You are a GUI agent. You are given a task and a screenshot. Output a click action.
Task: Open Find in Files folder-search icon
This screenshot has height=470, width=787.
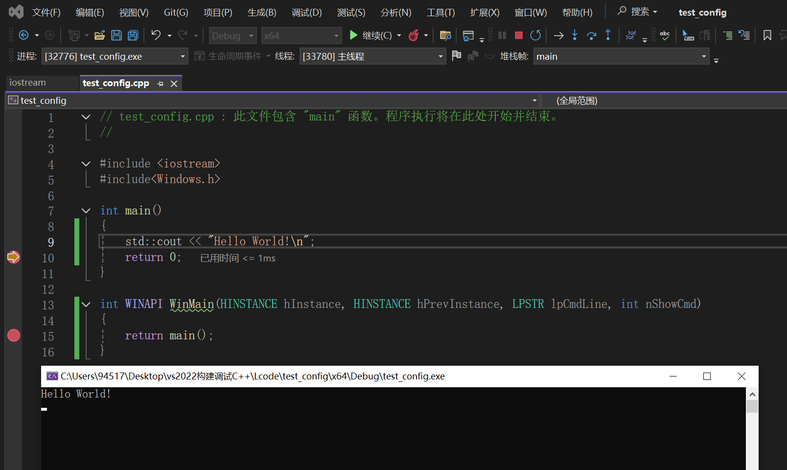pyautogui.click(x=445, y=35)
